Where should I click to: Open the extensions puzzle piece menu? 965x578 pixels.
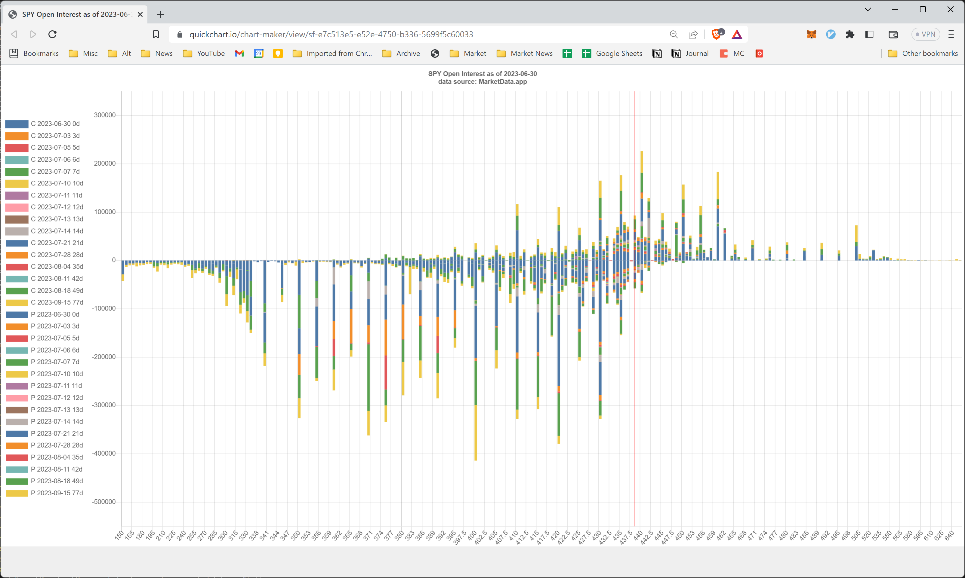point(850,34)
